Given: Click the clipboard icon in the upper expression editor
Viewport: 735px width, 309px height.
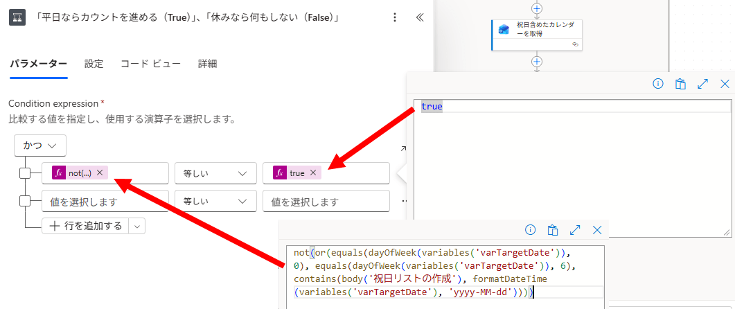Looking at the screenshot, I should point(680,83).
